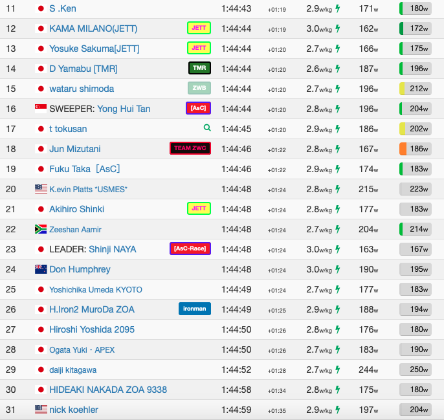The width and height of the screenshot is (444, 420).
Task: Click JETT team badge for Yosuke Sakuma
Action: tap(199, 48)
